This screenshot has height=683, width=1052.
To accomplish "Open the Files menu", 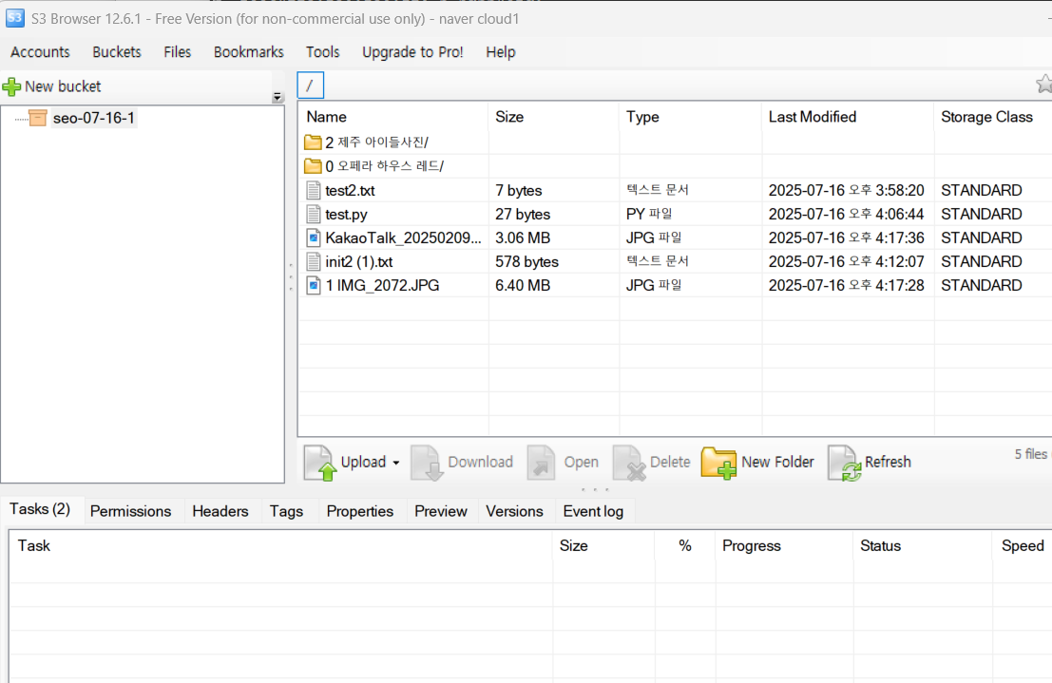I will [x=177, y=52].
